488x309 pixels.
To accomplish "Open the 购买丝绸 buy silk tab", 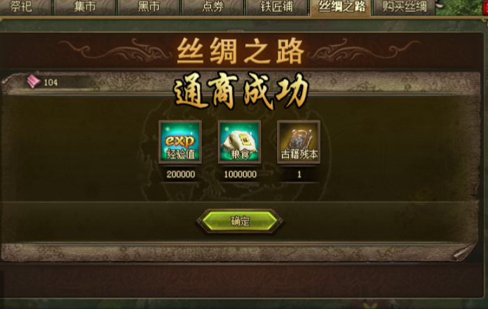I will click(x=404, y=6).
